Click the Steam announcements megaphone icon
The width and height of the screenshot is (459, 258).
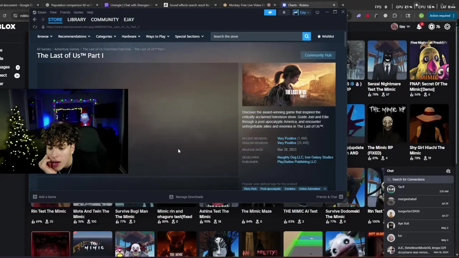[270, 12]
